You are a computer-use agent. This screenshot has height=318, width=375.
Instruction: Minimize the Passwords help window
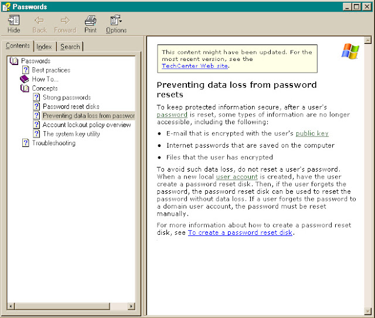(347, 6)
